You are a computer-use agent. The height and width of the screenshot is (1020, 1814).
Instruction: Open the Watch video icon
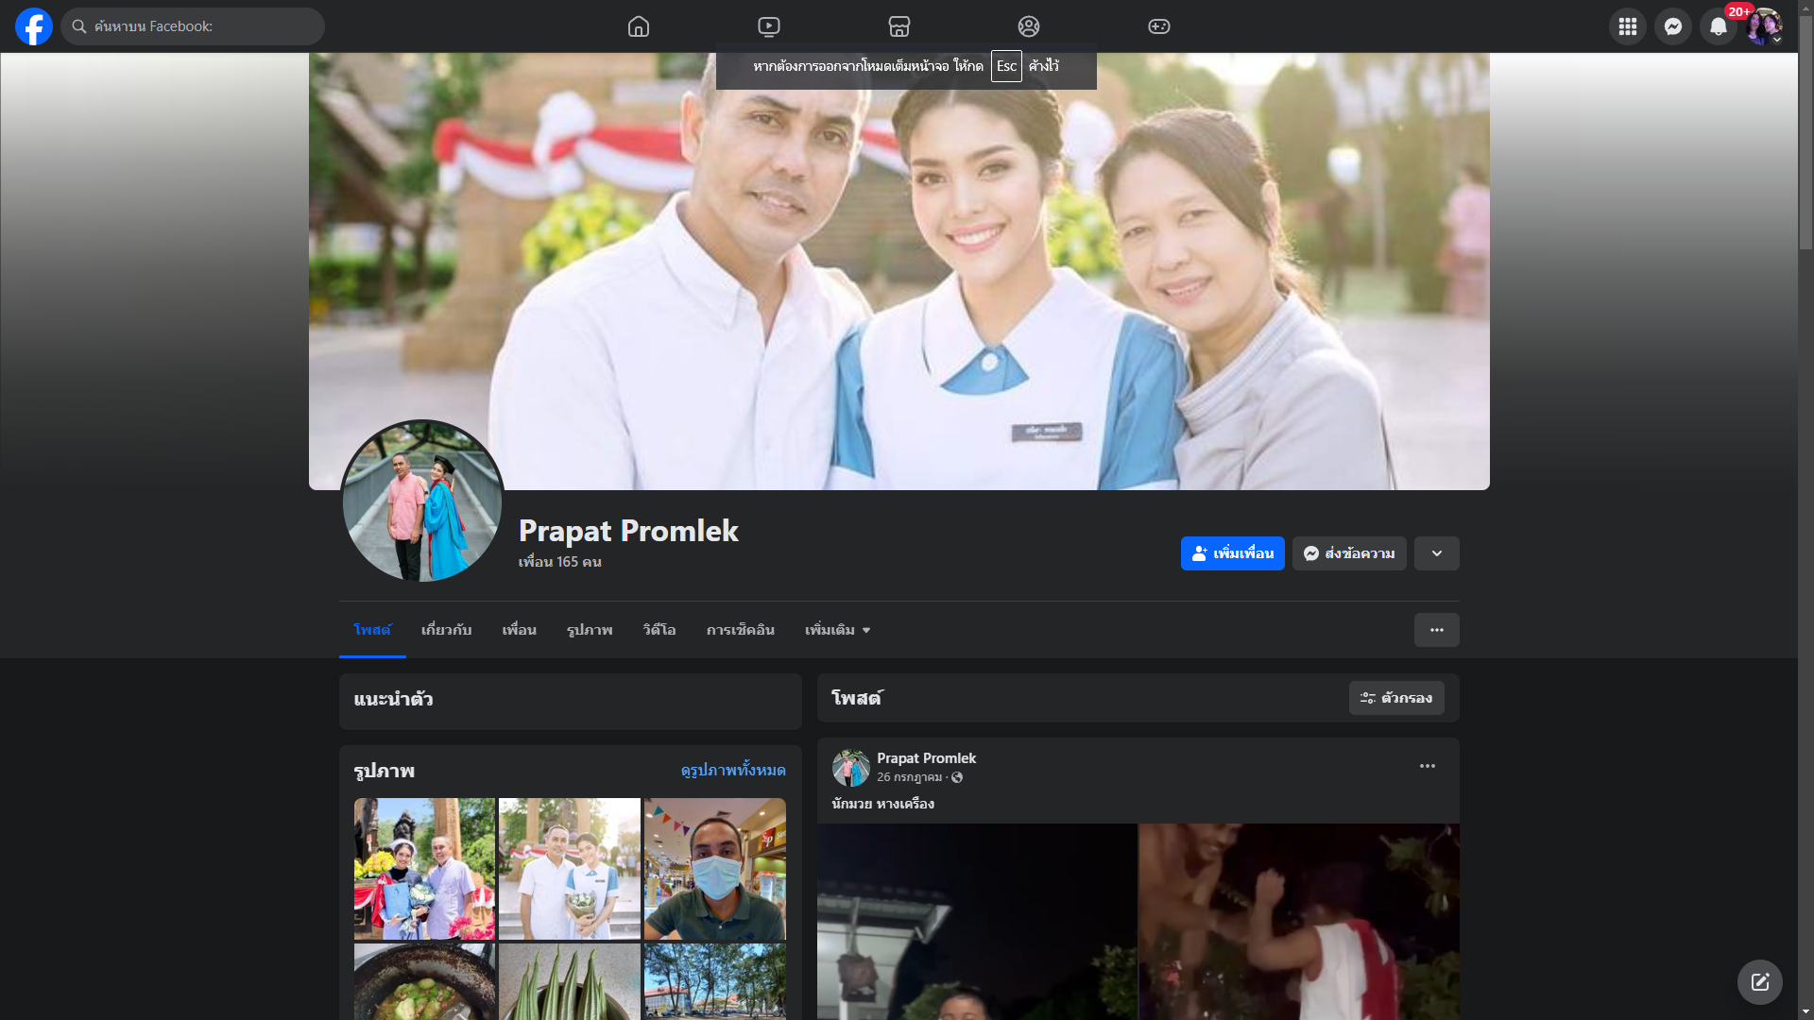(769, 26)
